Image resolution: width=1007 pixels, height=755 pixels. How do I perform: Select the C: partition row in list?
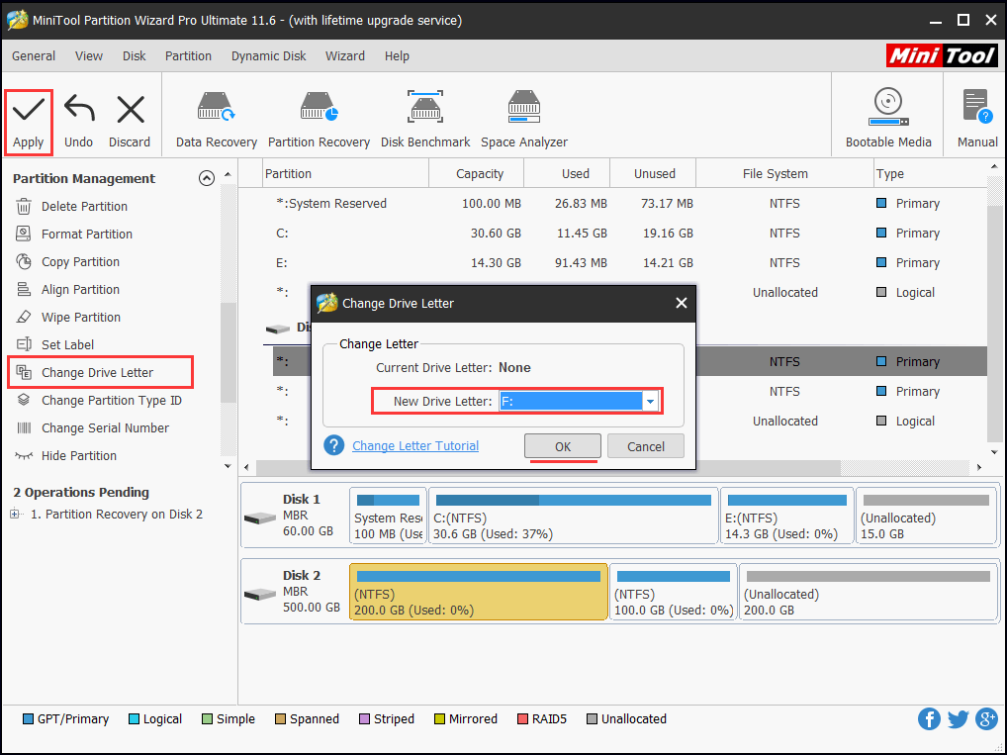612,234
